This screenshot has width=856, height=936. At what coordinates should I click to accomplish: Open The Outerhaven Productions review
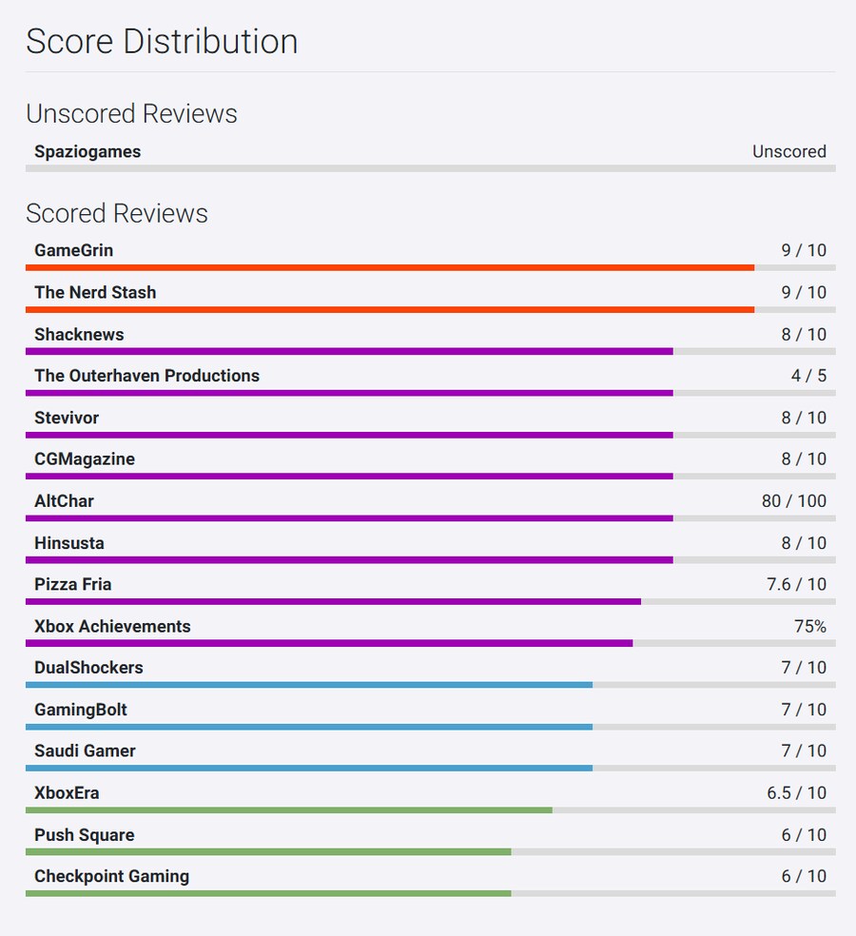point(146,376)
